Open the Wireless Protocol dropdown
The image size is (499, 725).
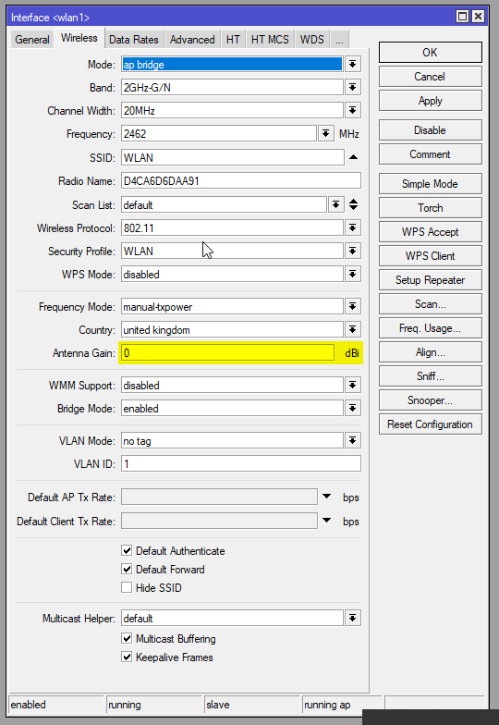click(x=353, y=227)
